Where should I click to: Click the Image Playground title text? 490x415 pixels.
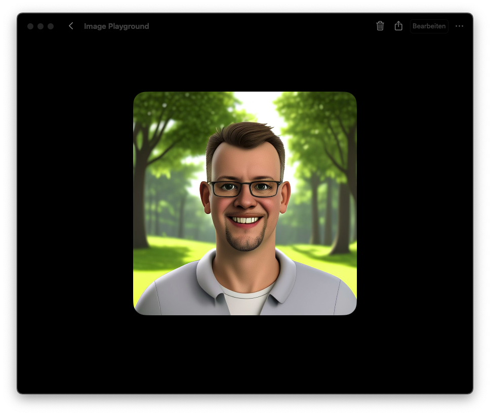tap(116, 26)
